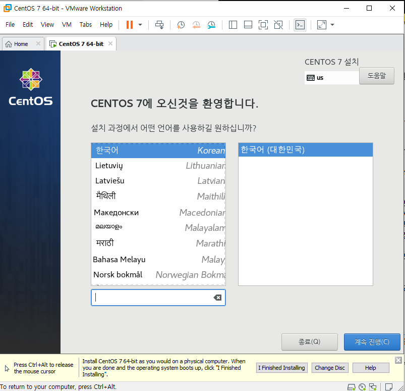This screenshot has height=391, width=405.
Task: Select Latviešu Latvian language row
Action: pyautogui.click(x=158, y=181)
